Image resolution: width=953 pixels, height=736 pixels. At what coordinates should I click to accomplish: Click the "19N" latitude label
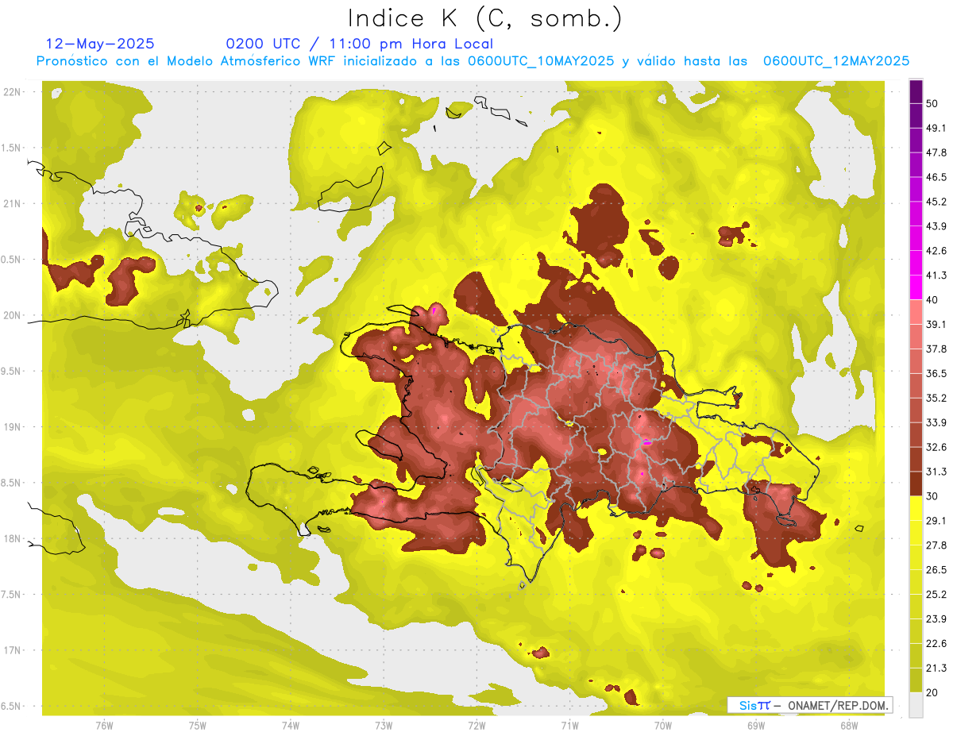pos(12,426)
